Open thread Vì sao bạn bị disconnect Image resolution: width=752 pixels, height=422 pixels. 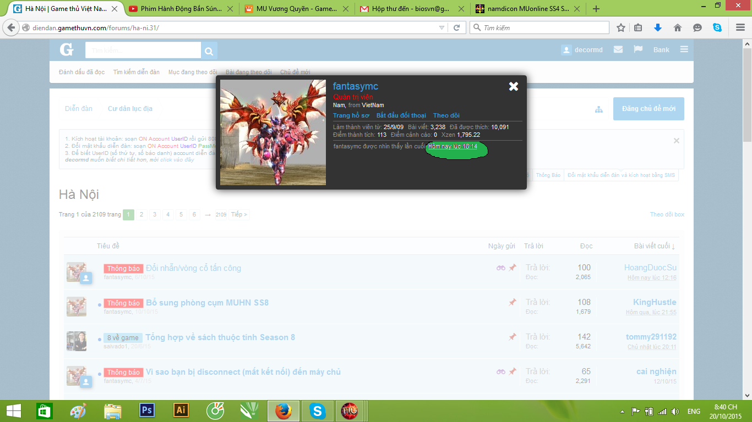(243, 372)
